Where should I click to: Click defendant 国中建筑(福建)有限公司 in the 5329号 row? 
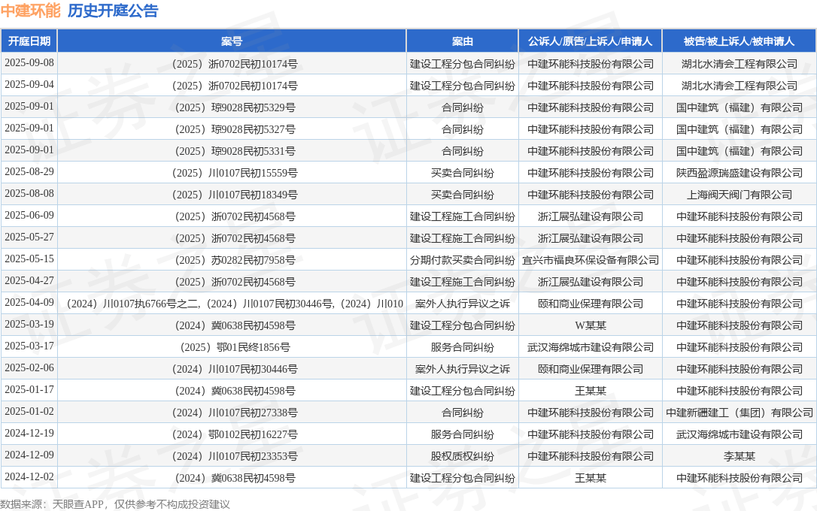point(740,107)
